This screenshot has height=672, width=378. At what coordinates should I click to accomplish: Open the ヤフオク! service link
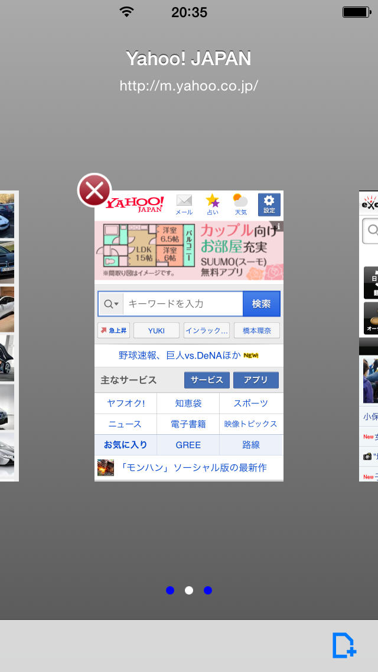pyautogui.click(x=125, y=403)
